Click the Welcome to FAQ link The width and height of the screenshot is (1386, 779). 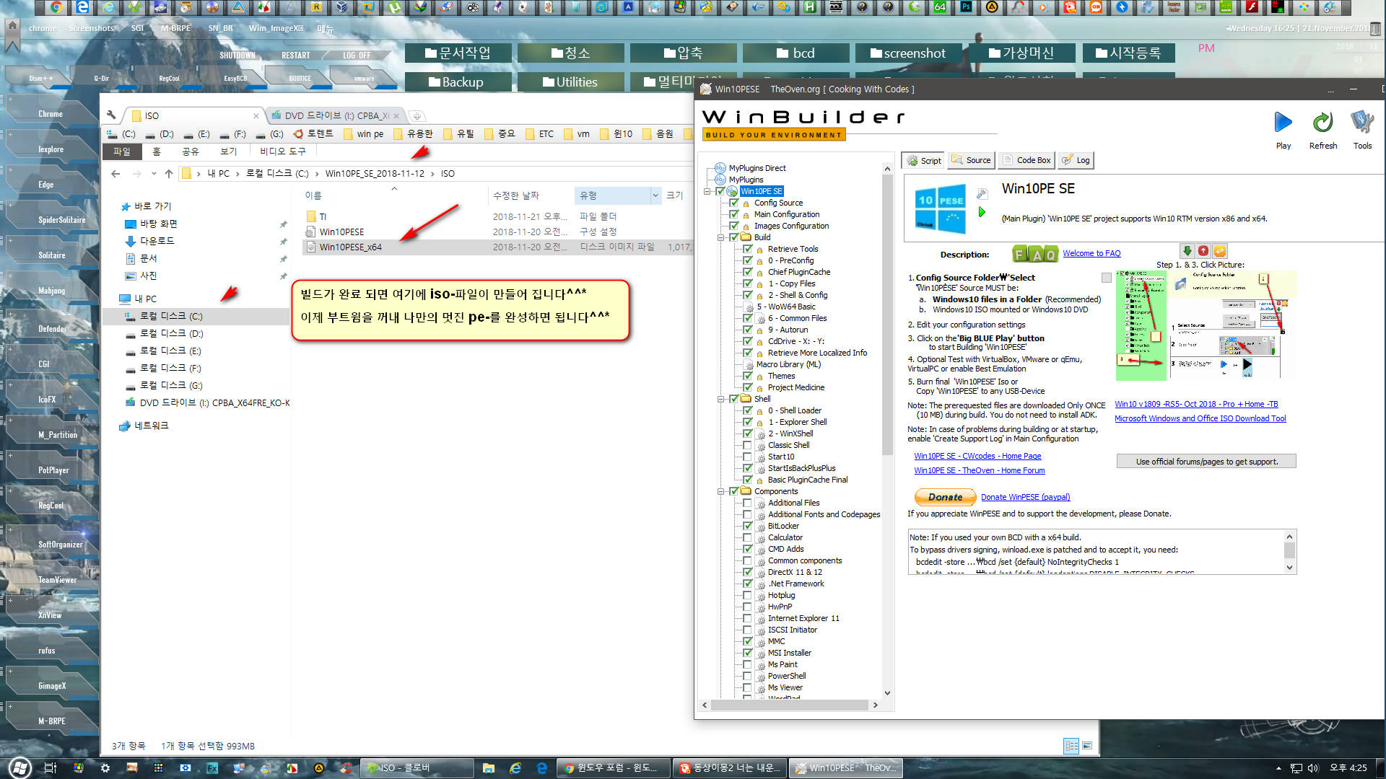pyautogui.click(x=1091, y=253)
